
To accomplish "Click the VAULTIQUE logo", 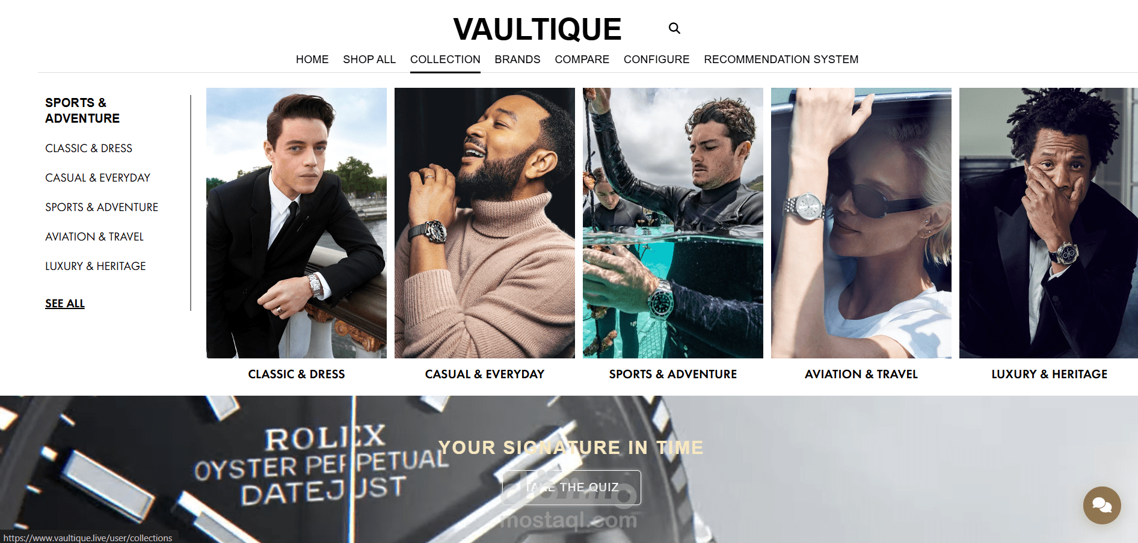I will (537, 29).
